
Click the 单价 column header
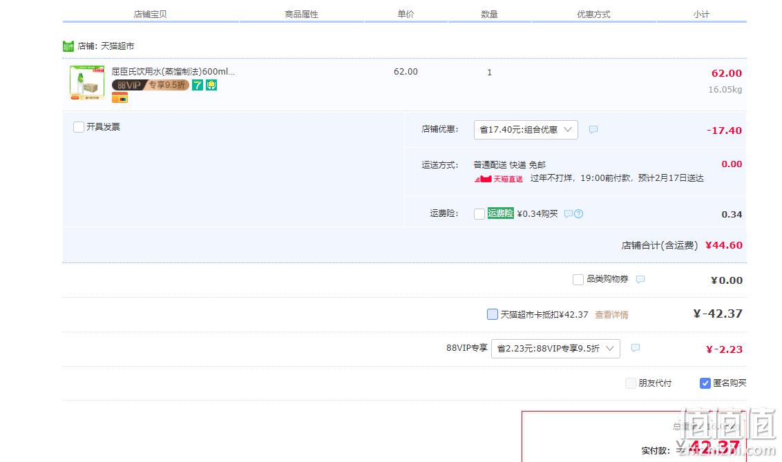coord(406,14)
